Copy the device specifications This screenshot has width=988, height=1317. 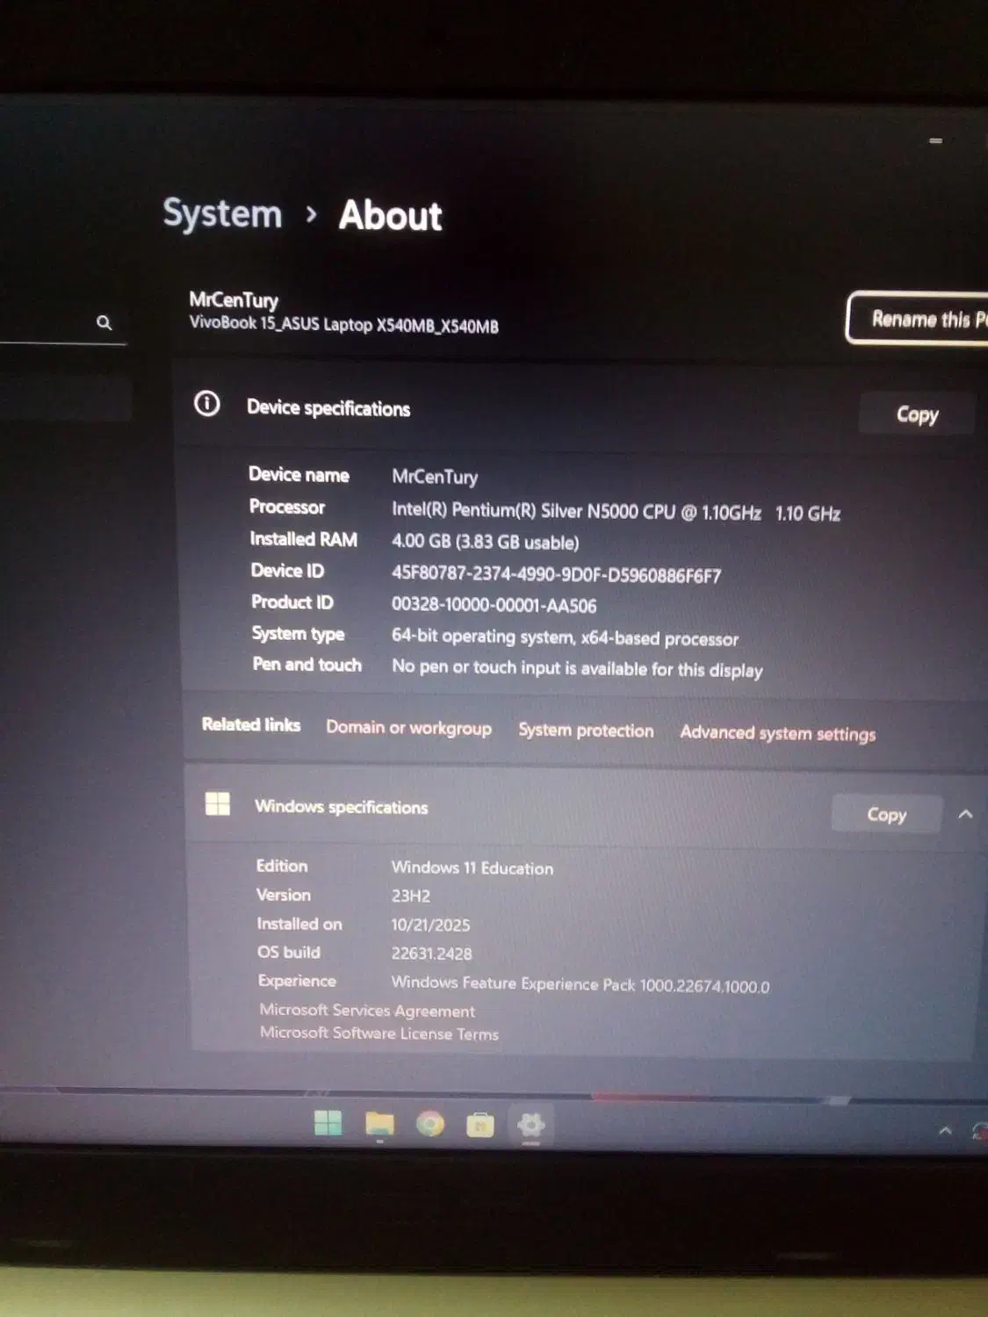coord(917,414)
